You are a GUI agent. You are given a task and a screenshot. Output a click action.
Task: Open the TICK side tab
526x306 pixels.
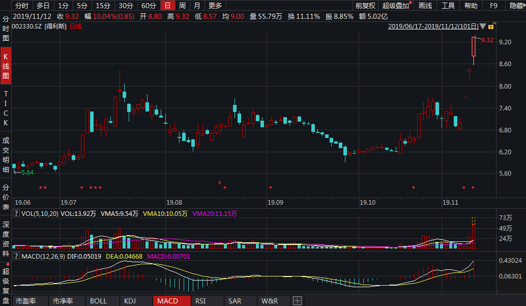point(6,108)
